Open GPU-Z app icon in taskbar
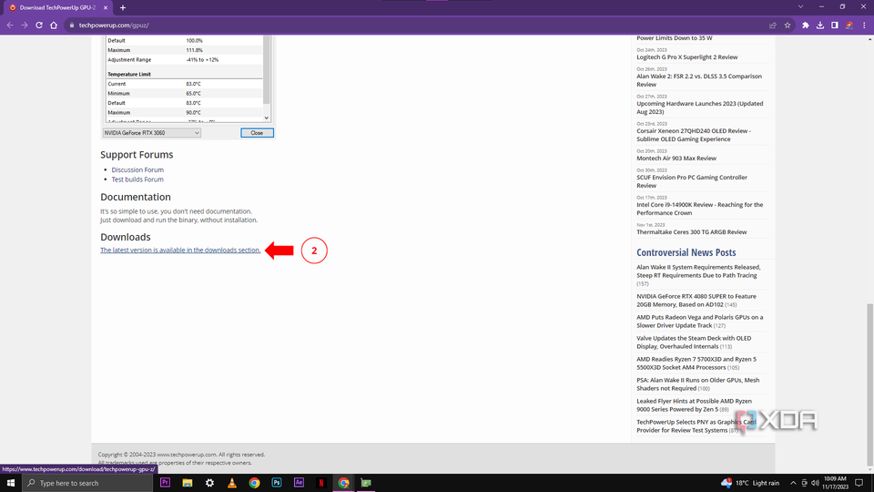874x492 pixels. tap(366, 483)
